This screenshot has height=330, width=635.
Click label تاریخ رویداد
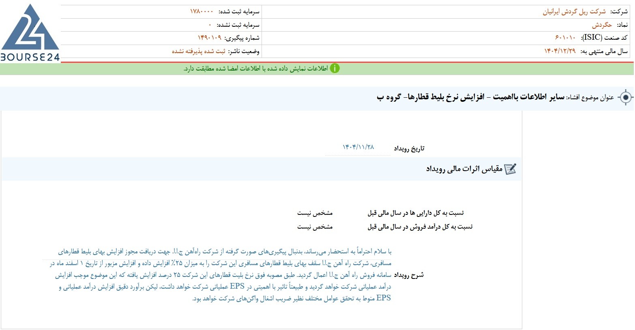pos(409,148)
